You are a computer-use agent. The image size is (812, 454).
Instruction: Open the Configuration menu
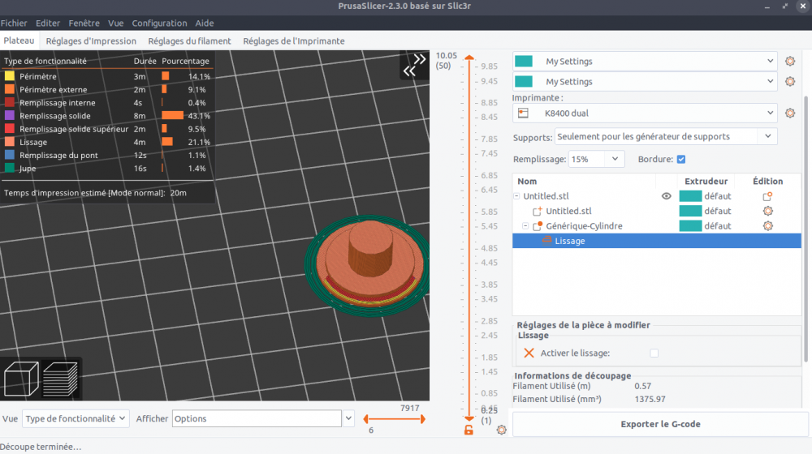coord(159,24)
